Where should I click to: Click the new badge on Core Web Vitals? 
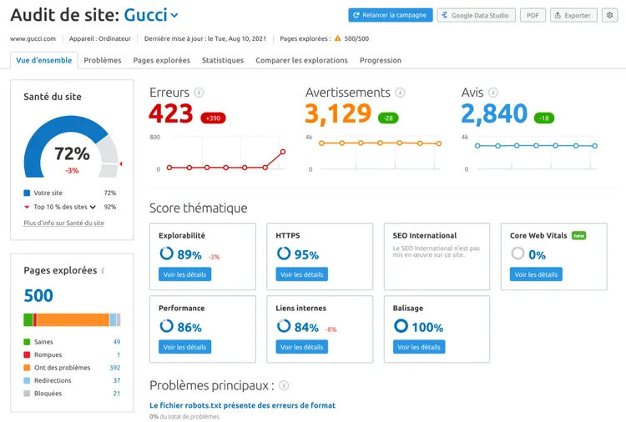click(x=579, y=236)
